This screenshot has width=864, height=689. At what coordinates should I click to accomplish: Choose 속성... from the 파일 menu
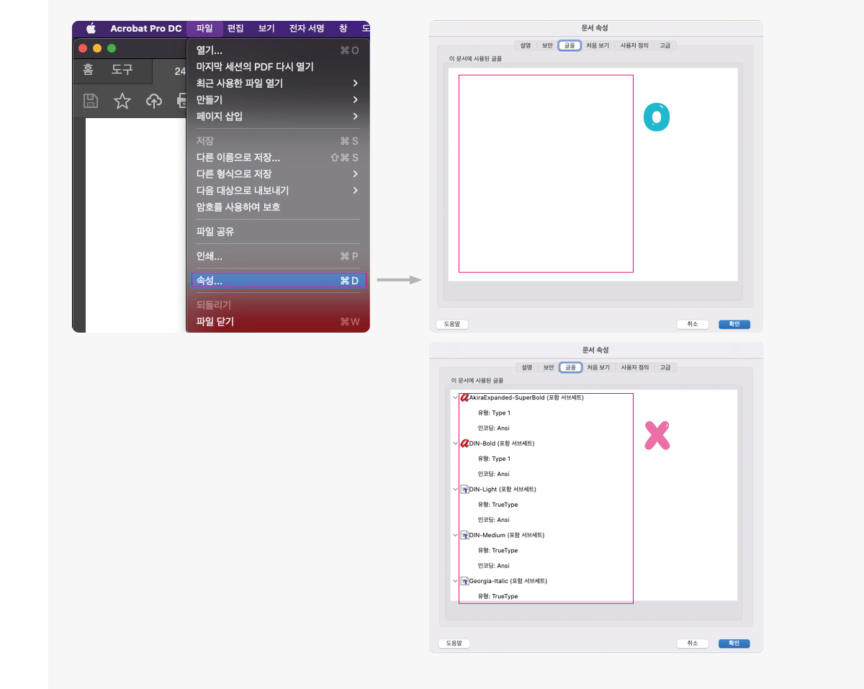216,280
